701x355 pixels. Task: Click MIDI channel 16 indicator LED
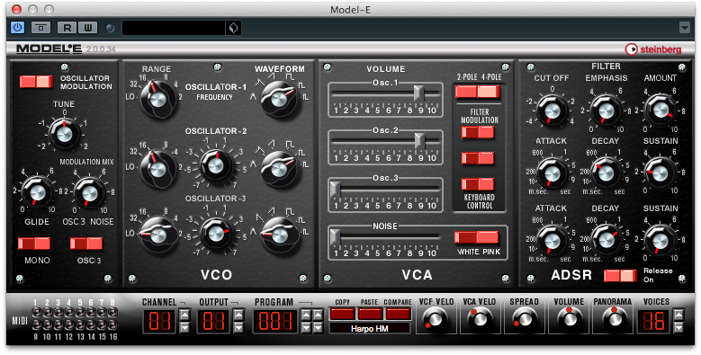(113, 324)
